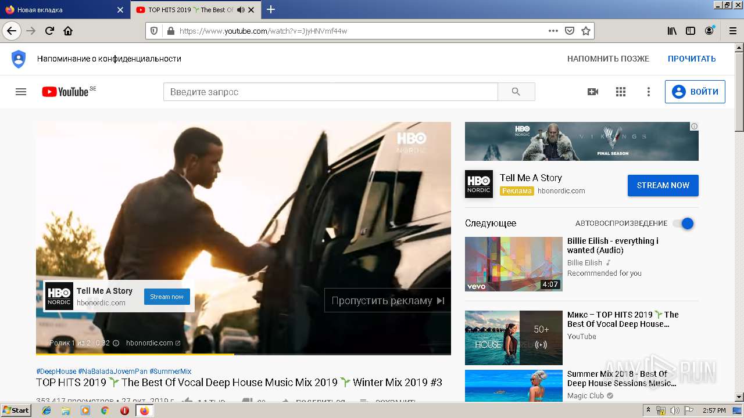The image size is (744, 418).
Task: Close the Новая вкладка tab
Action: [x=120, y=10]
